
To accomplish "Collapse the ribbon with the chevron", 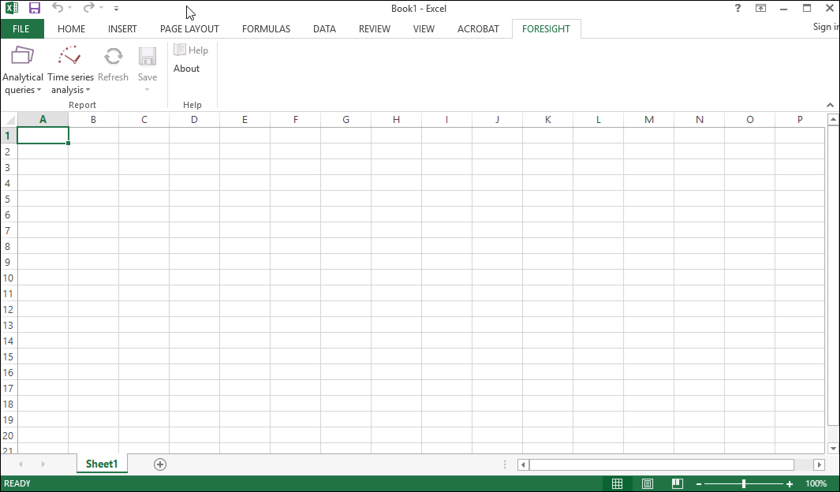I will point(830,105).
